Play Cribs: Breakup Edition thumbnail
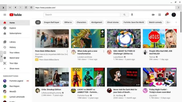This screenshot has height=102, width=182. pyautogui.click(x=52, y=77)
